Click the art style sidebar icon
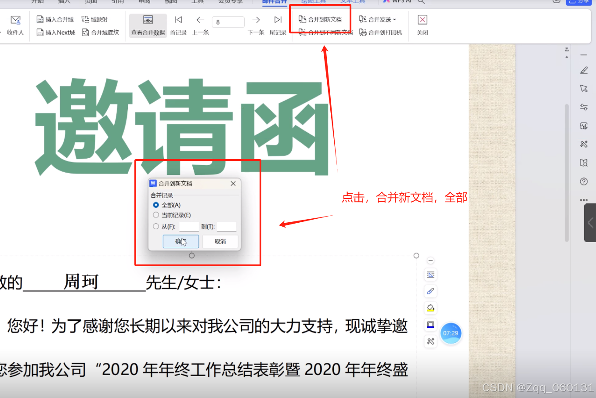The image size is (596, 398). coord(584,126)
